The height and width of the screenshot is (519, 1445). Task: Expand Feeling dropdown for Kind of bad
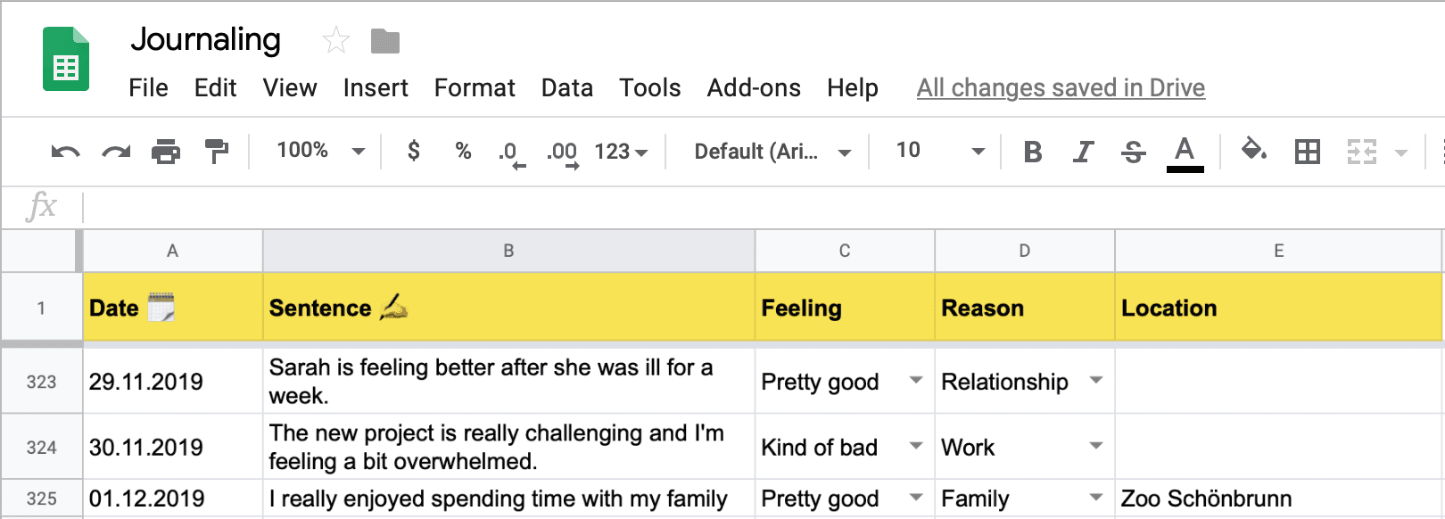tap(915, 446)
